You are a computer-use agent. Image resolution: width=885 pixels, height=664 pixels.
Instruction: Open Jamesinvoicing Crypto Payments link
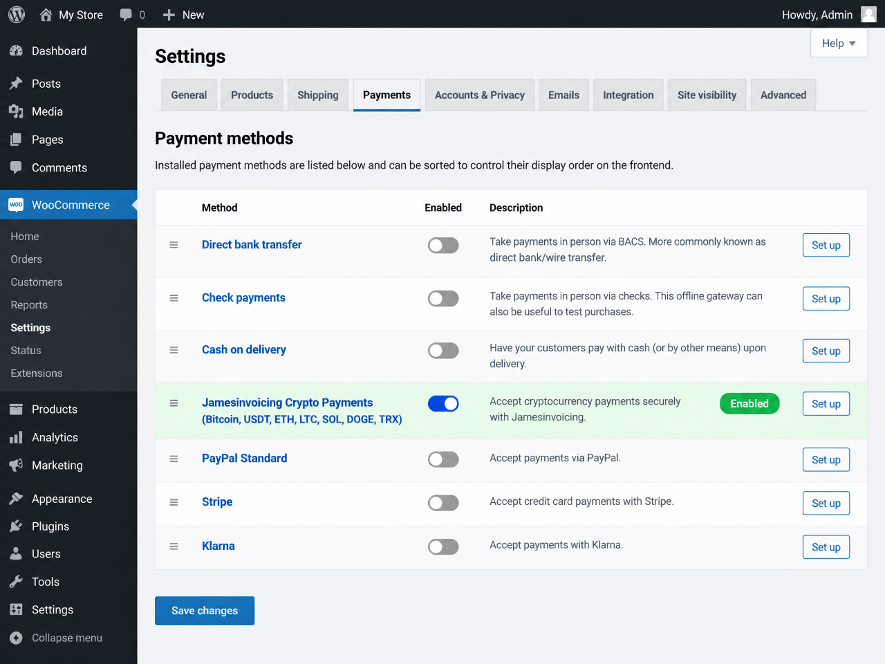(x=302, y=411)
